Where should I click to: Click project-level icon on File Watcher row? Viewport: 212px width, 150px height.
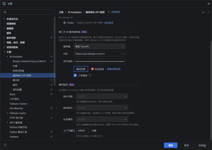tap(52, 108)
